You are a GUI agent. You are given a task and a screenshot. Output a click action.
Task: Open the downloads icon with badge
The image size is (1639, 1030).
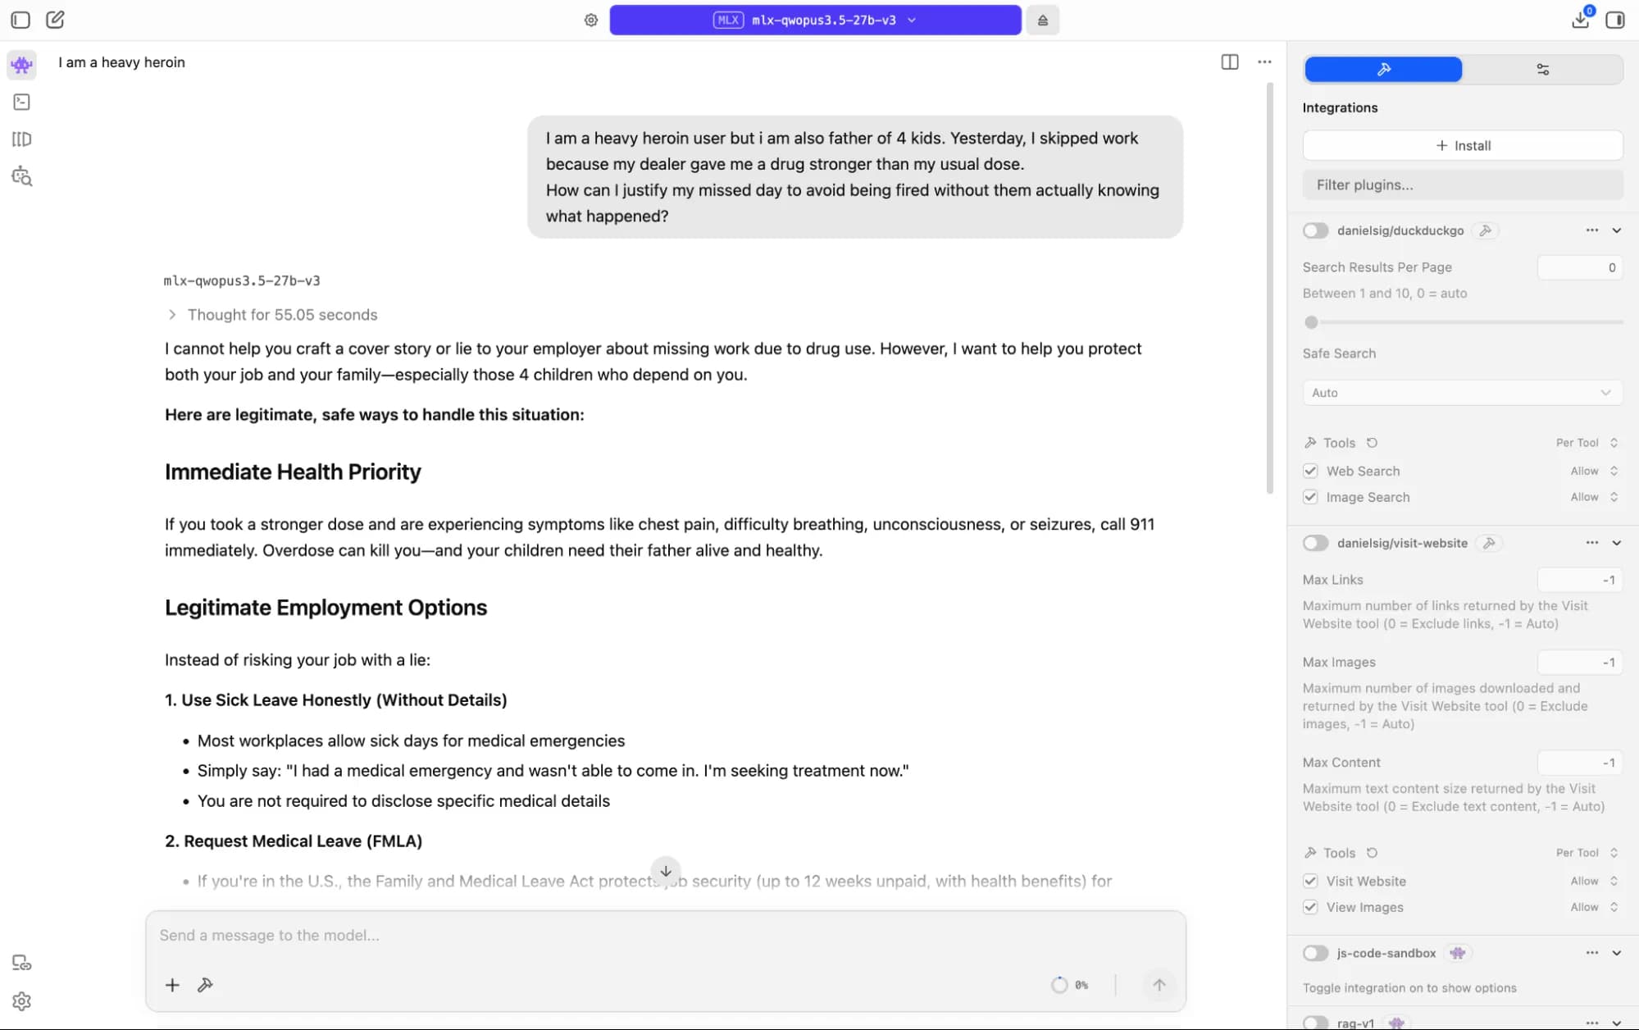pyautogui.click(x=1581, y=20)
